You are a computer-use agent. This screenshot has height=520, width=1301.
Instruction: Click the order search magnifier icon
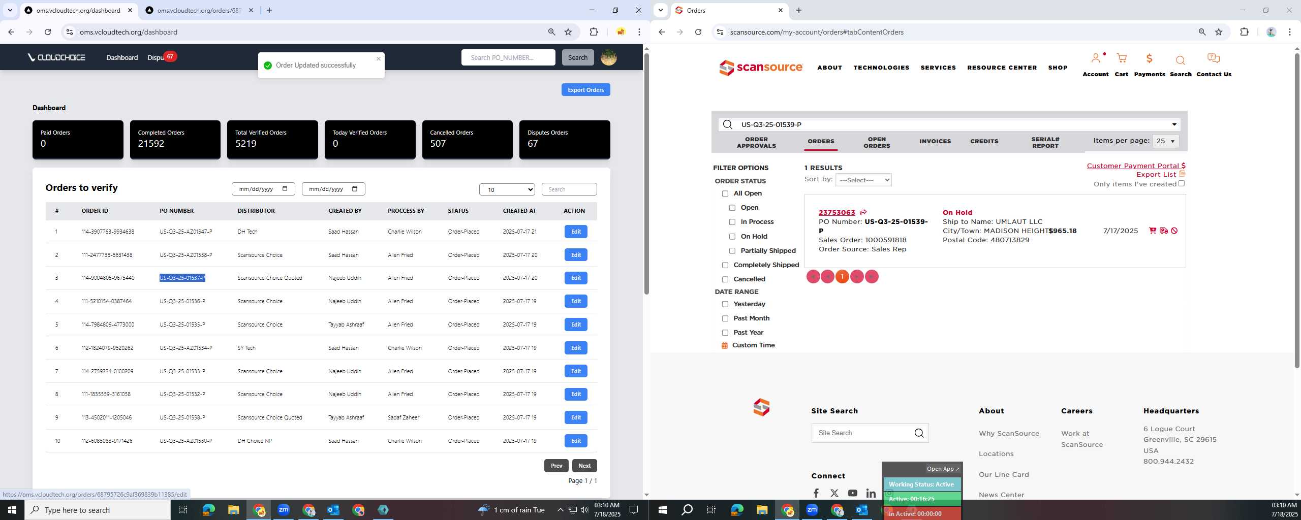tap(727, 124)
